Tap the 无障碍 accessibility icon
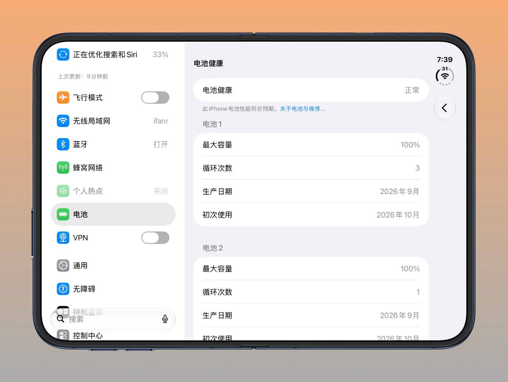This screenshot has height=382, width=508. (x=63, y=289)
